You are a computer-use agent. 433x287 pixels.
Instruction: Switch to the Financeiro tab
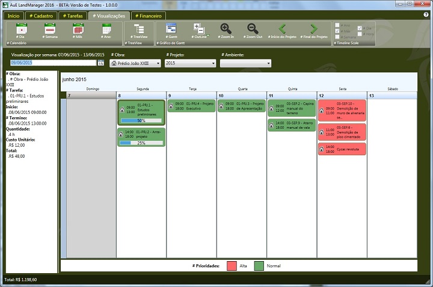(148, 16)
